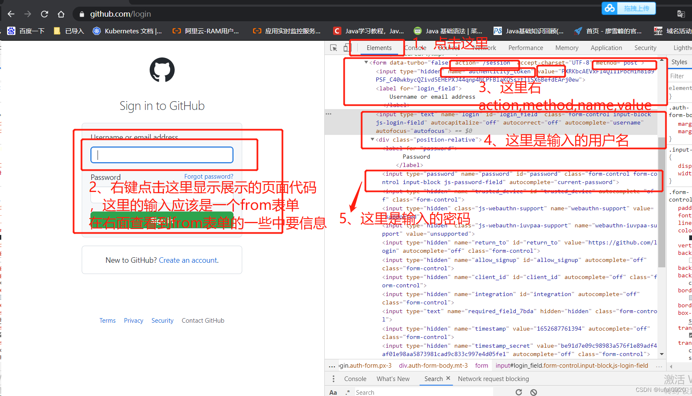Switch to the Memory tab
The width and height of the screenshot is (692, 396).
pyautogui.click(x=567, y=48)
